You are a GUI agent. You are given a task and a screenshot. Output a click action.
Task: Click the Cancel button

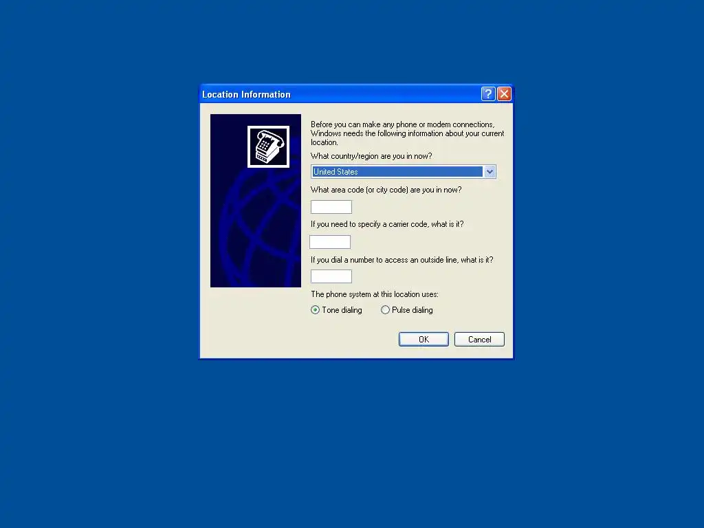479,340
